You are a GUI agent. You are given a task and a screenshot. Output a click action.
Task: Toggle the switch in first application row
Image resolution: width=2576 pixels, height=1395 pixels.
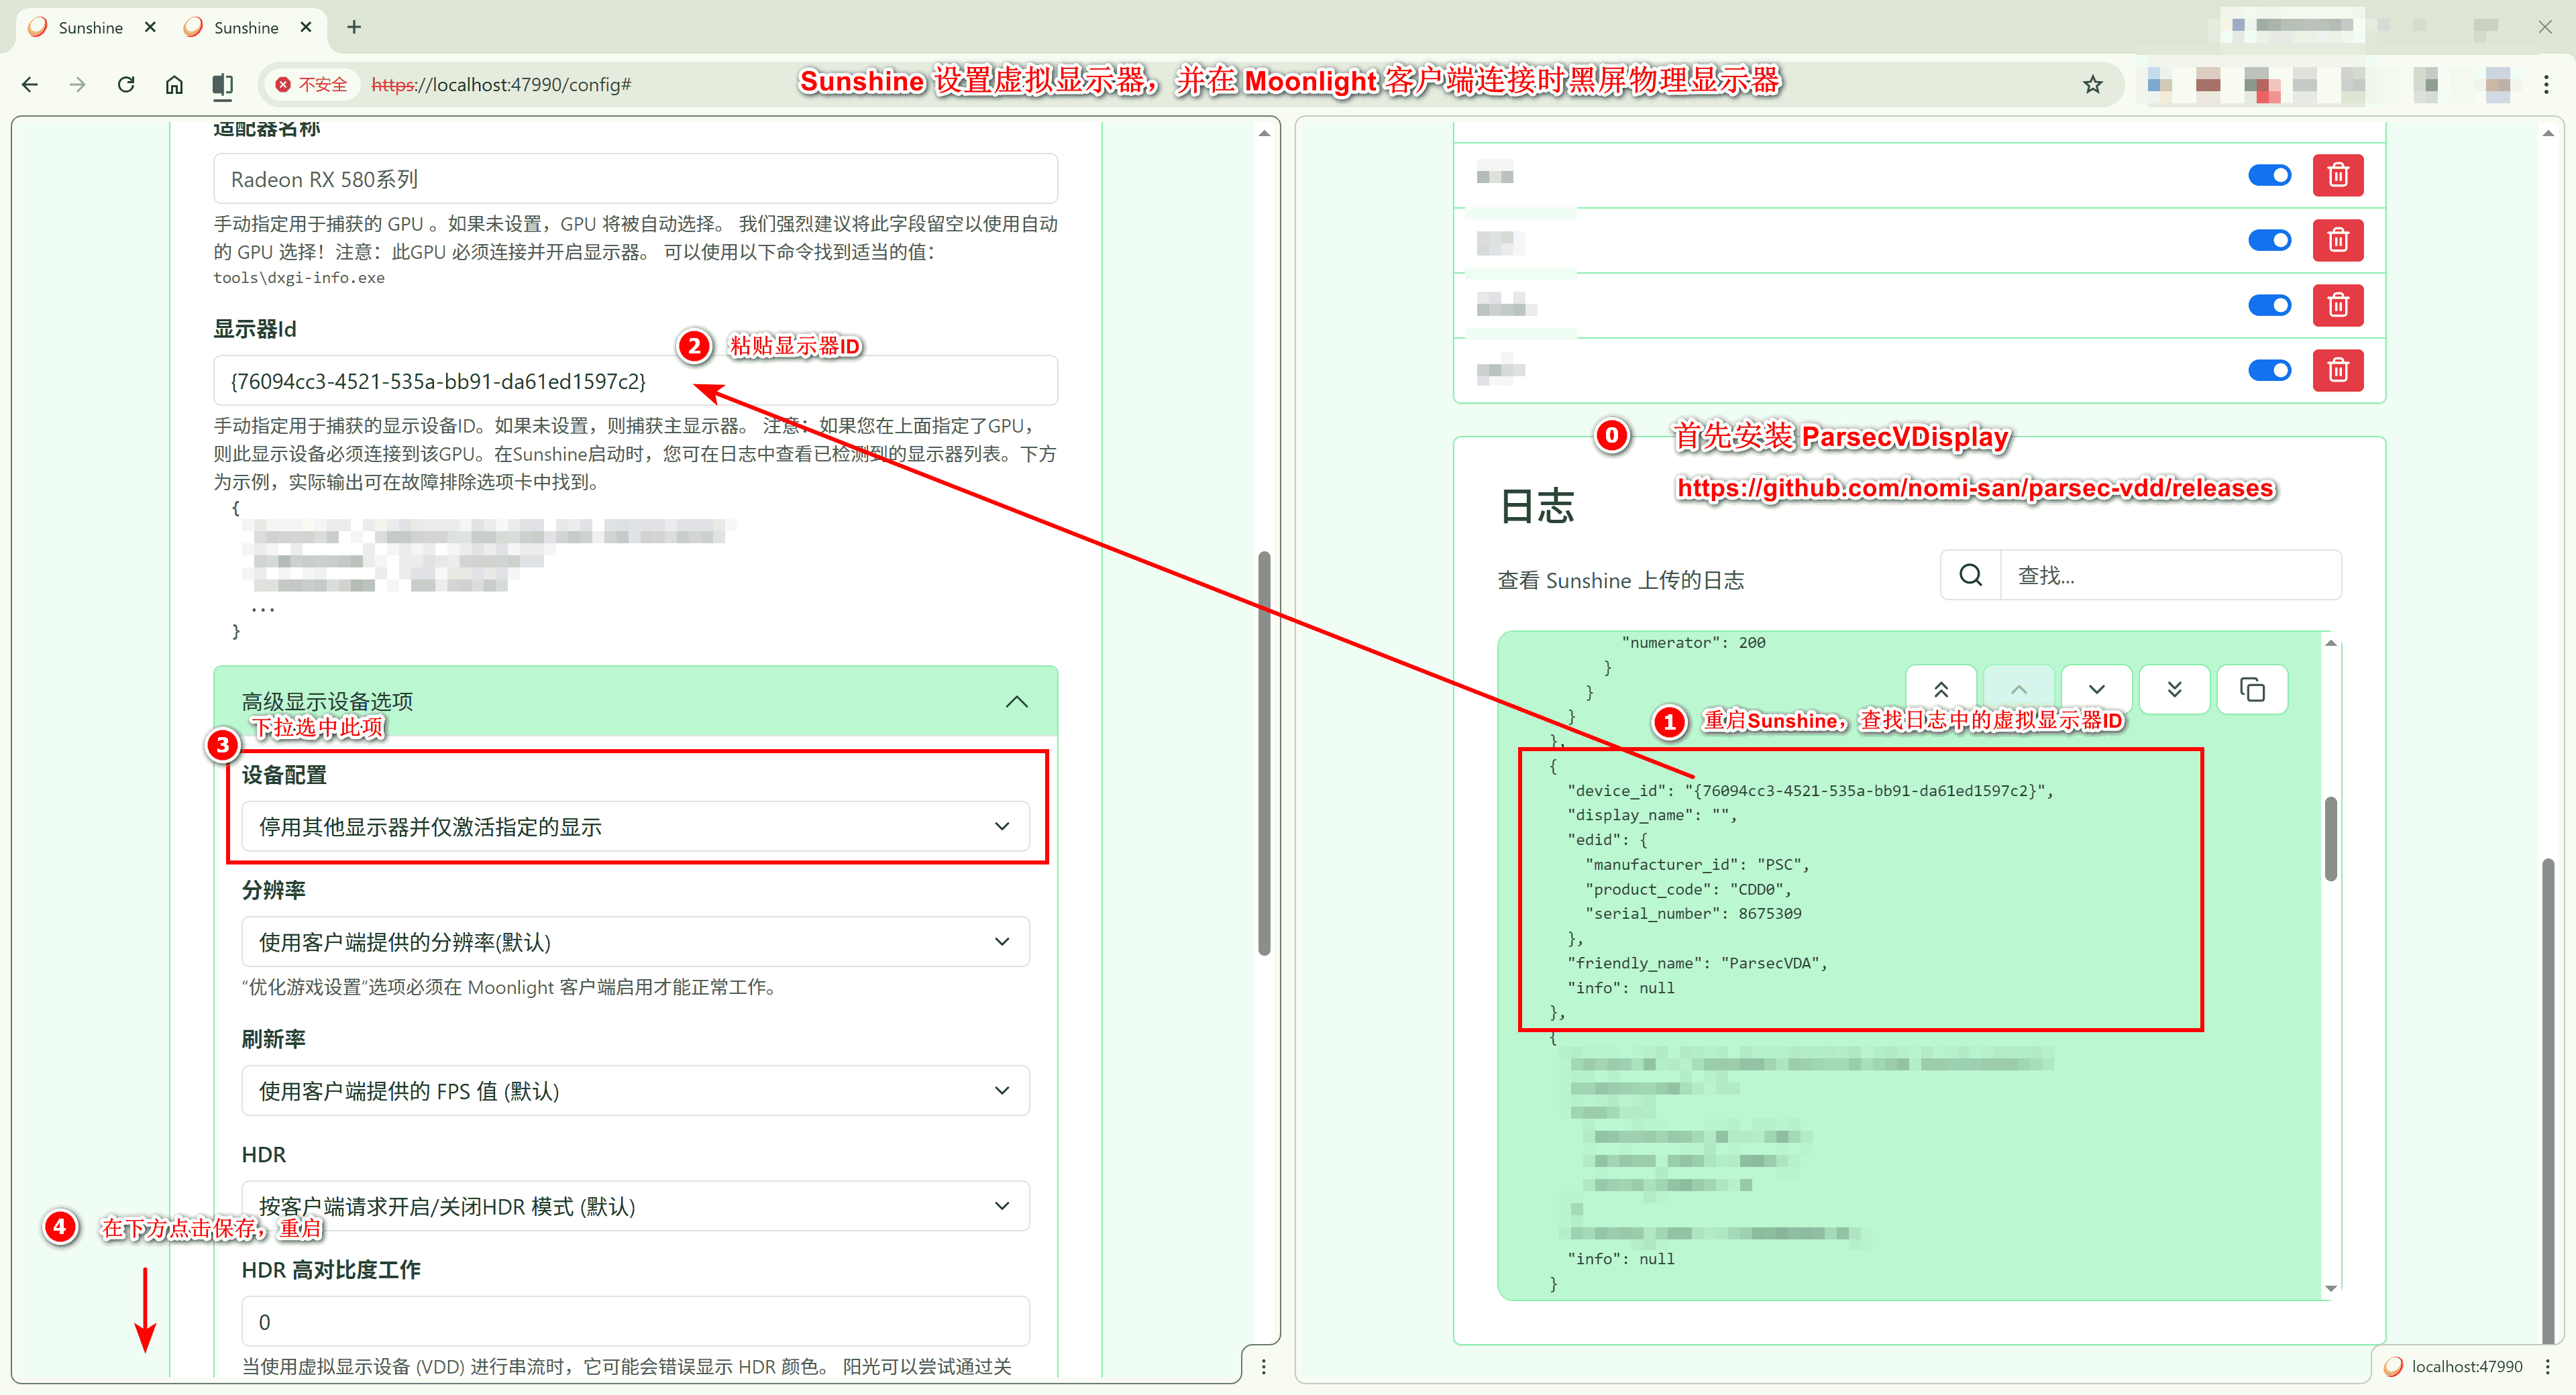(2269, 175)
